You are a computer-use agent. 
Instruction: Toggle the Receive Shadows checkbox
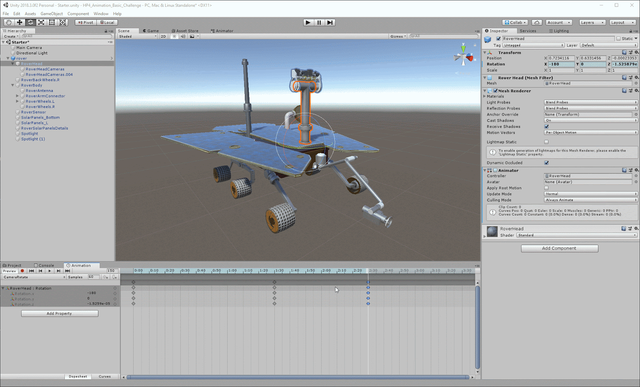tap(546, 127)
